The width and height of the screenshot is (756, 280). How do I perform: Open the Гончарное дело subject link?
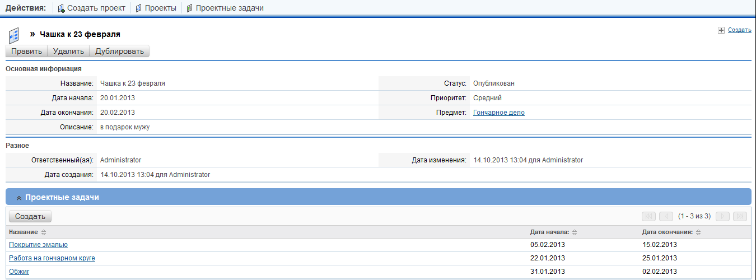[498, 113]
